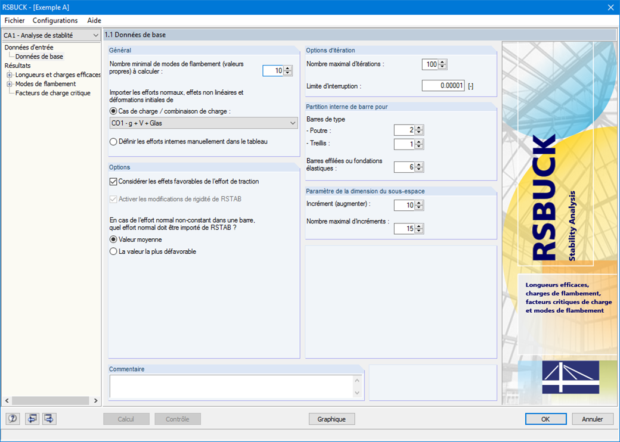Increase Incrément (augmenter) value
The height and width of the screenshot is (442, 620).
click(x=419, y=203)
